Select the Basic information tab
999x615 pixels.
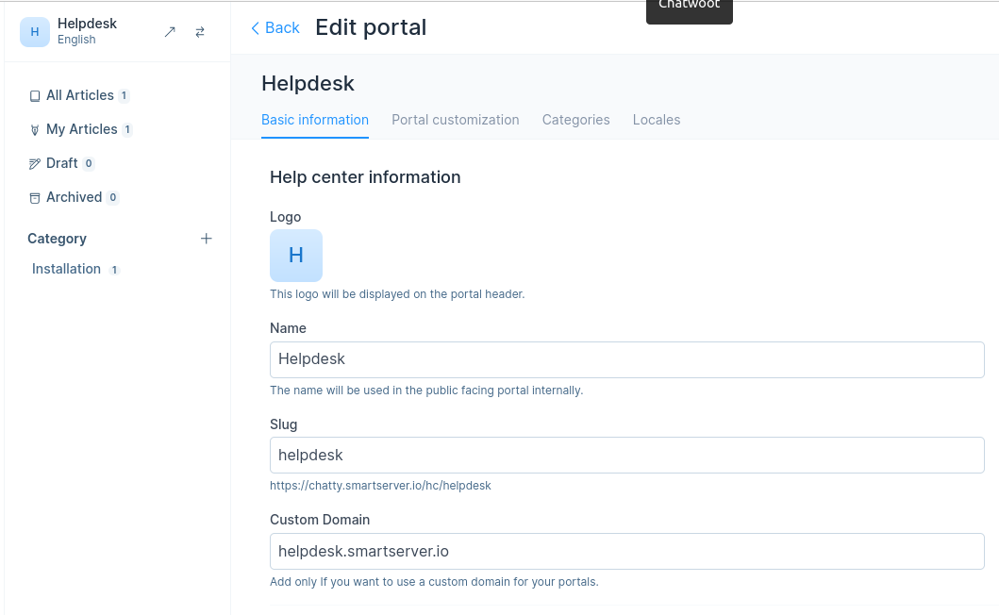click(315, 120)
